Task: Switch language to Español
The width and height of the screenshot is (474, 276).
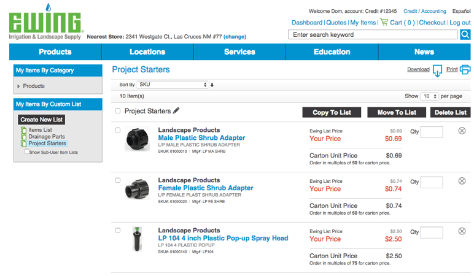Action: pyautogui.click(x=461, y=11)
